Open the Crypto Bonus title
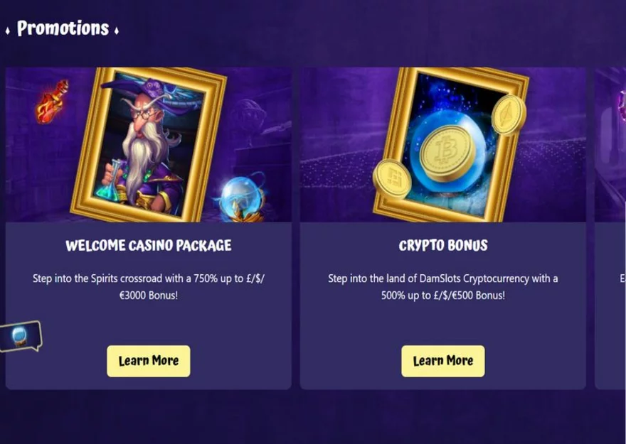 (443, 246)
